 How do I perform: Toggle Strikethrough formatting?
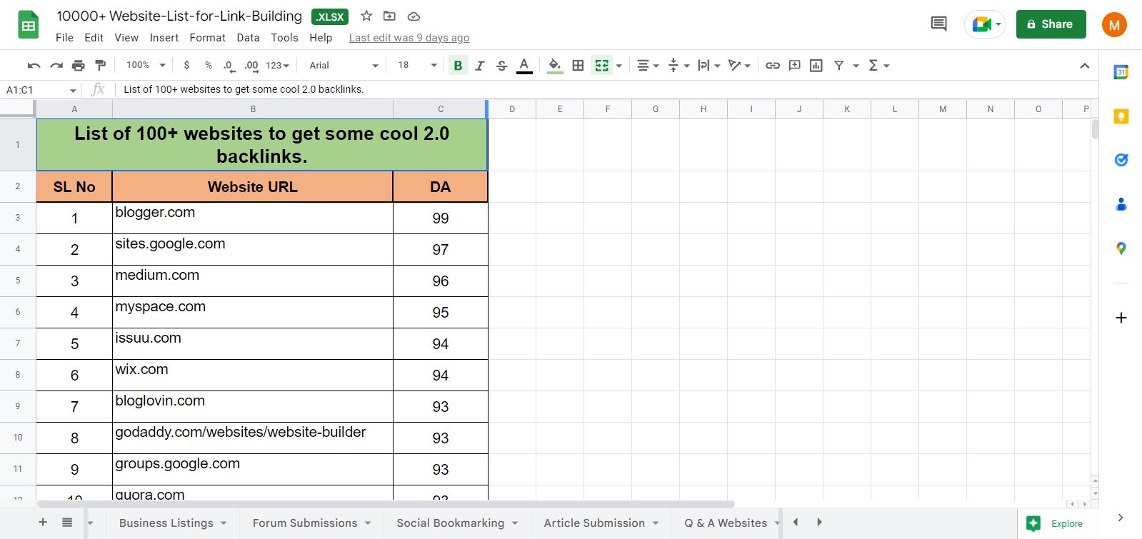502,66
